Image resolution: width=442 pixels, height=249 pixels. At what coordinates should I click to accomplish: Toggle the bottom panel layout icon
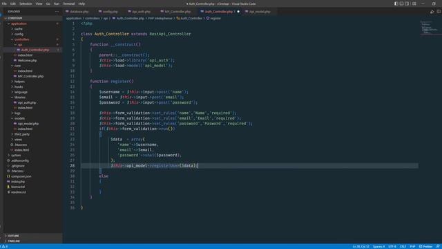(401, 3)
